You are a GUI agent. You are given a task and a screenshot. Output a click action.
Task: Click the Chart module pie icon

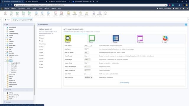pyautogui.click(x=165, y=38)
